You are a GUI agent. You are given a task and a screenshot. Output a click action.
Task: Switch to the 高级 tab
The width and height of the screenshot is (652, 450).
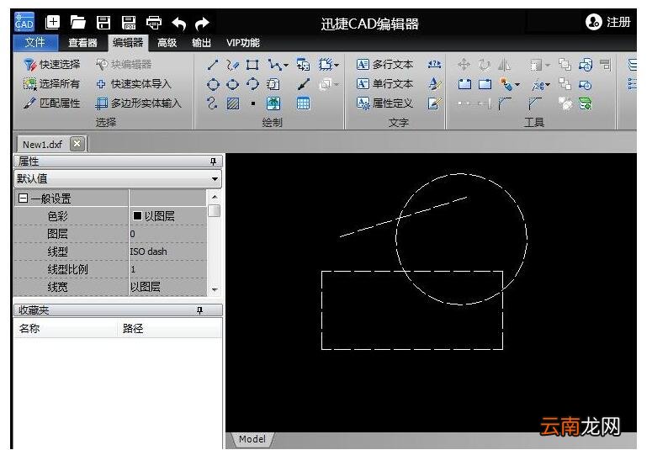click(x=167, y=42)
